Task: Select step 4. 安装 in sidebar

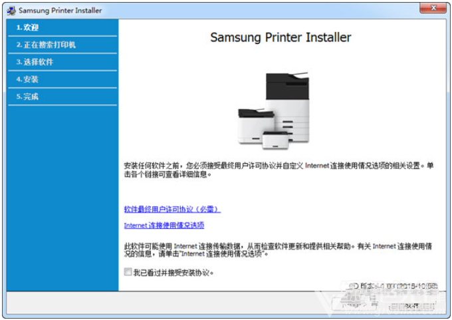Action: (62, 79)
